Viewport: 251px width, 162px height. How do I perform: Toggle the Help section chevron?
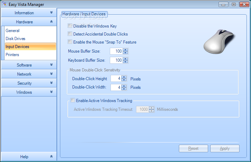[x=51, y=156]
